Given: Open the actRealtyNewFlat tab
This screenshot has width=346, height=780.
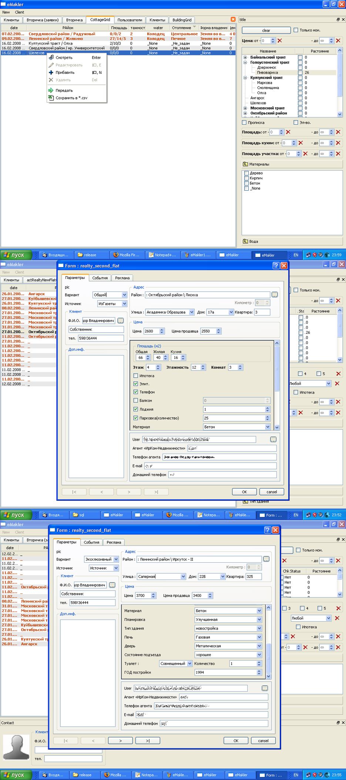Looking at the screenshot, I should 40,280.
